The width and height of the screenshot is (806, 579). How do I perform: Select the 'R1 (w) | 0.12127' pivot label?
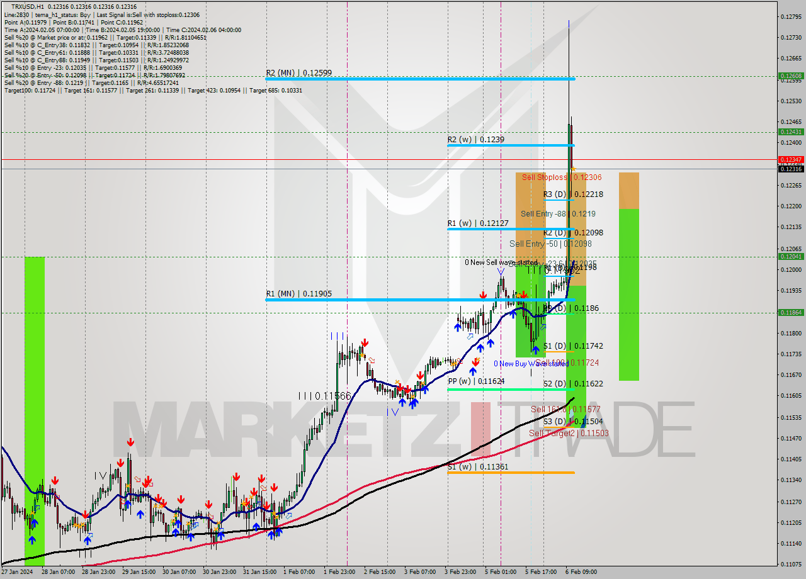pos(479,223)
